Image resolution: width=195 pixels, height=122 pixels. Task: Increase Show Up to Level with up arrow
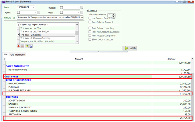tap(114, 14)
